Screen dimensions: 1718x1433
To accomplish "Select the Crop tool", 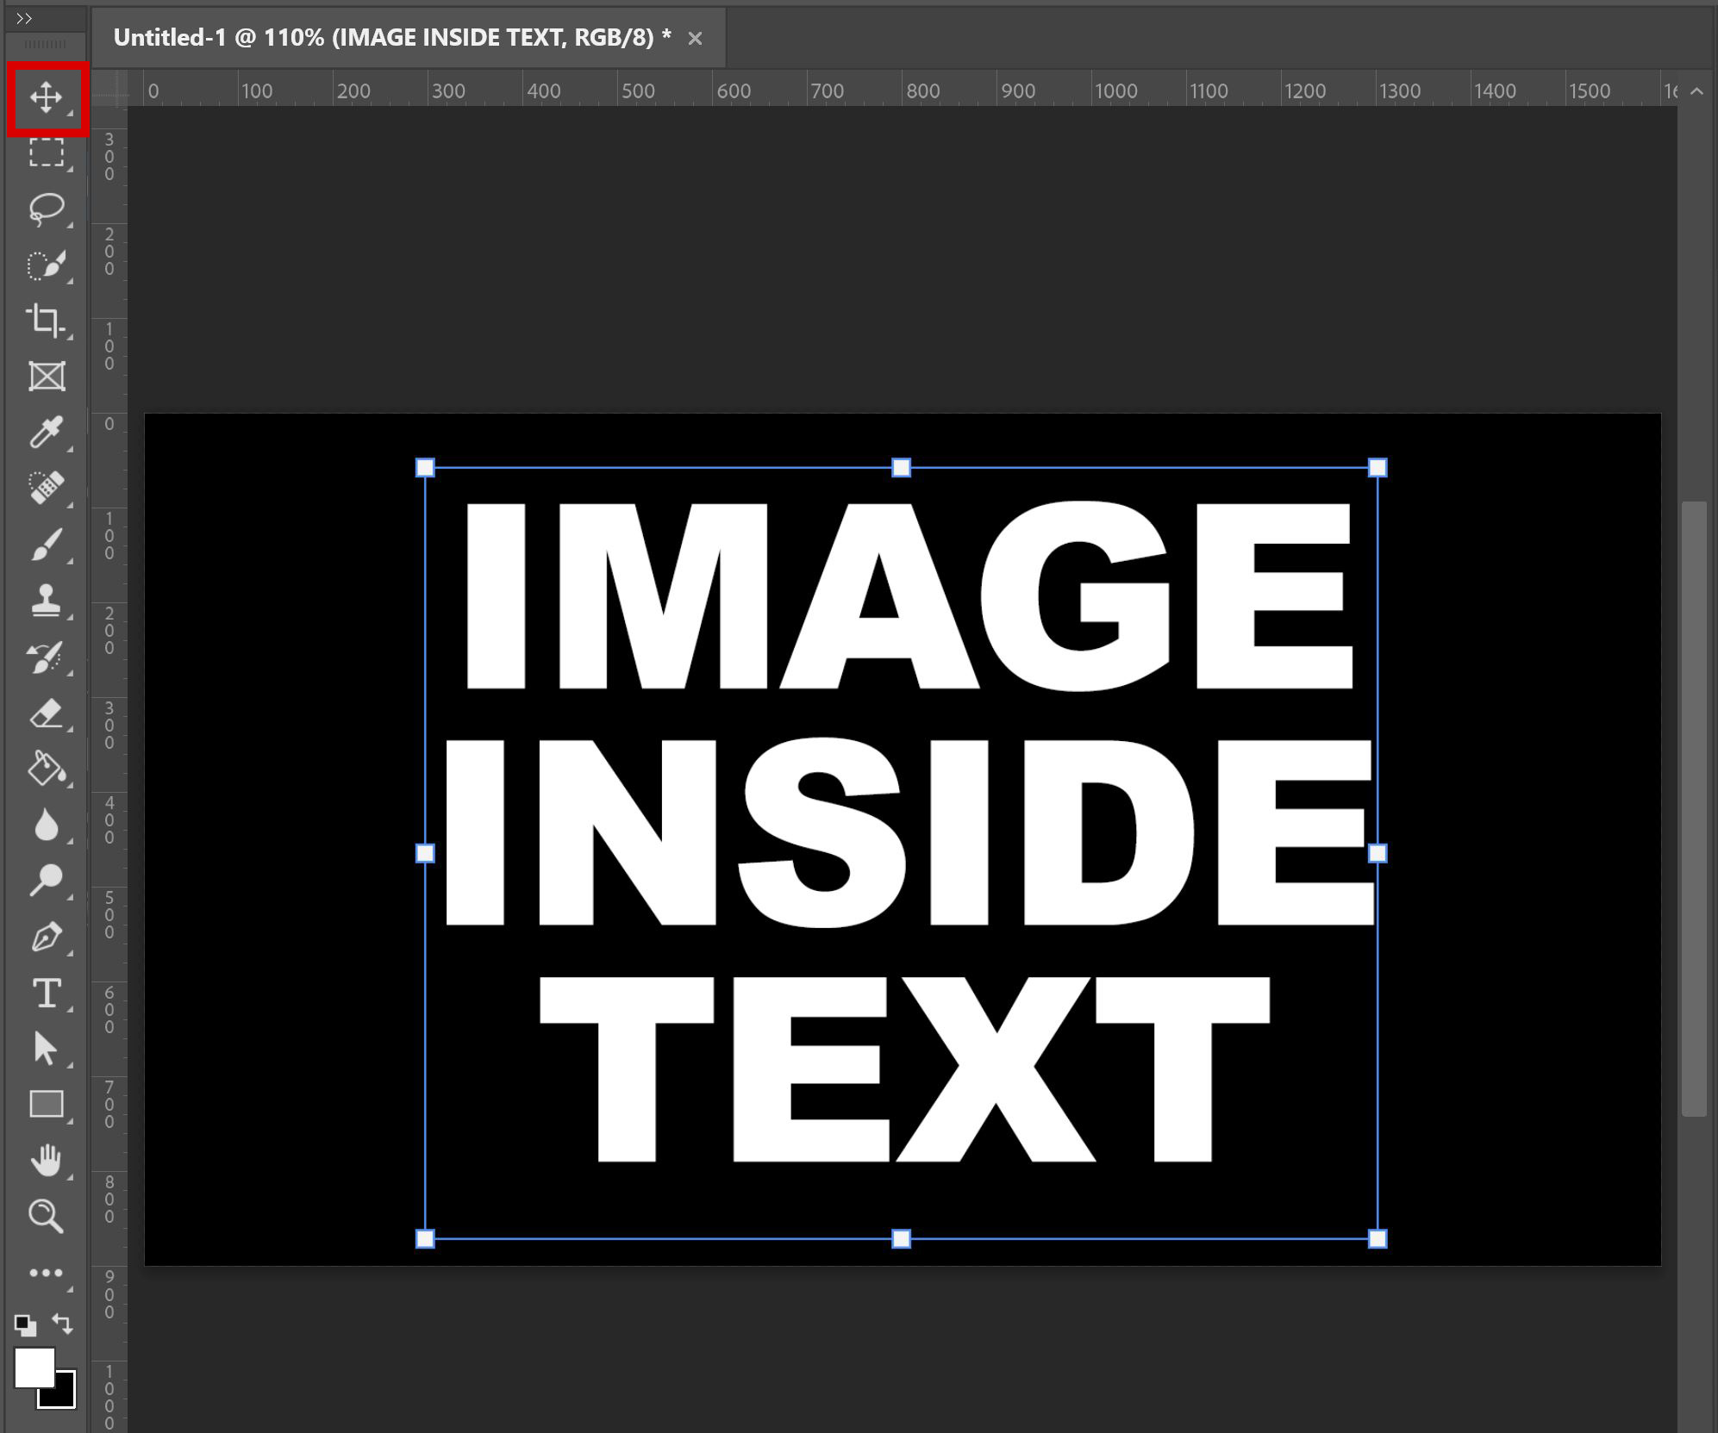I will click(x=47, y=321).
